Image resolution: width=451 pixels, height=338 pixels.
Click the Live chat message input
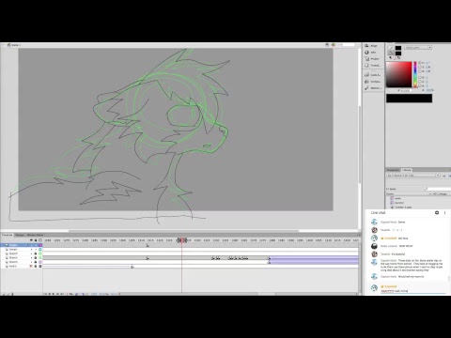pos(413,291)
